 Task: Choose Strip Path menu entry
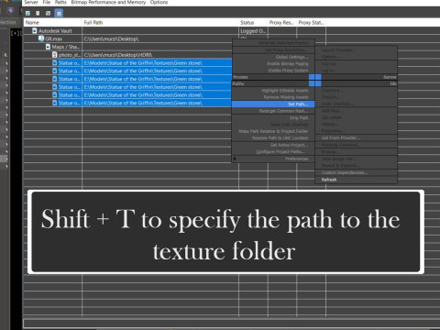299,118
